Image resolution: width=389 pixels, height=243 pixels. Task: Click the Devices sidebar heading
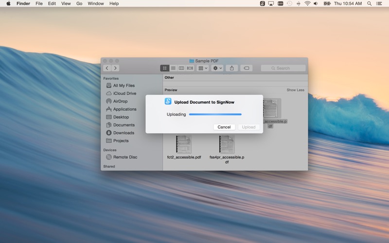coord(110,150)
